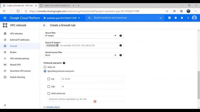Expand the DISABLE RULE section
Image resolution: width=200 pixels, height=112 pixels.
click(x=52, y=107)
